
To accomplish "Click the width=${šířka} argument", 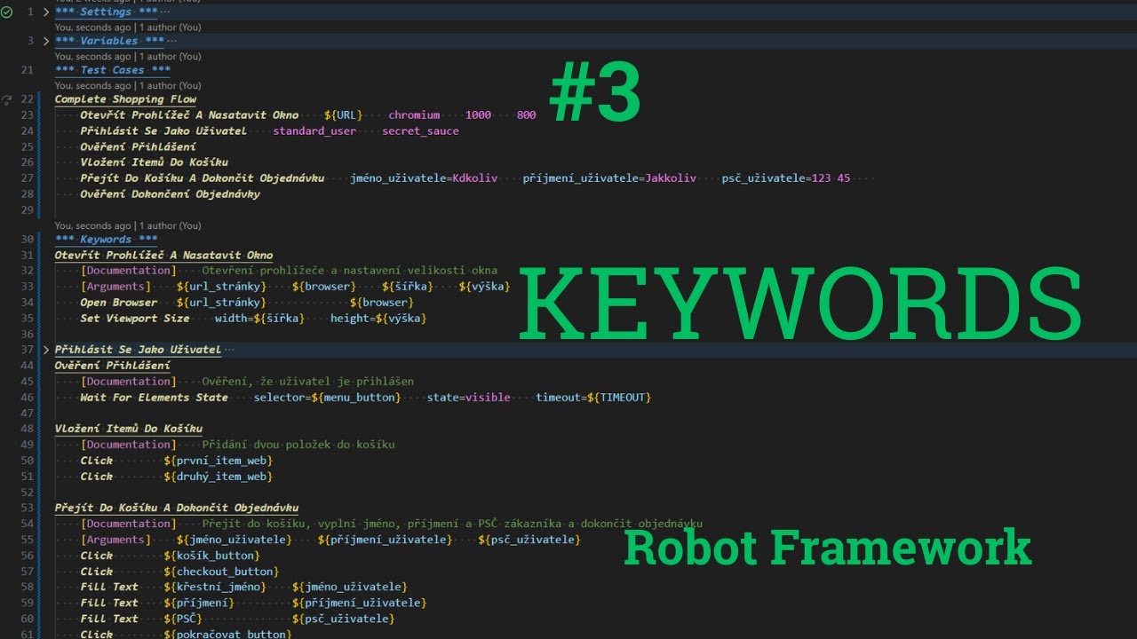I will pos(260,319).
